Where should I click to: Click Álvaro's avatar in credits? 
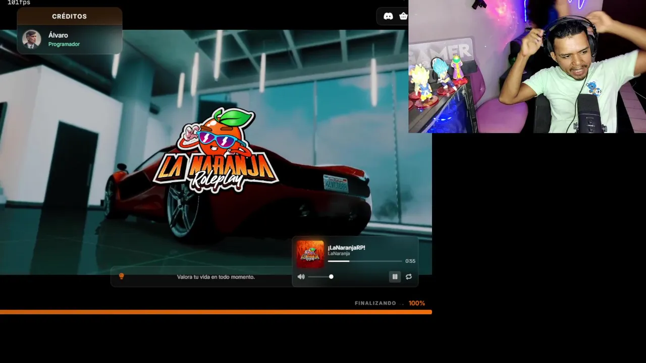pyautogui.click(x=31, y=39)
